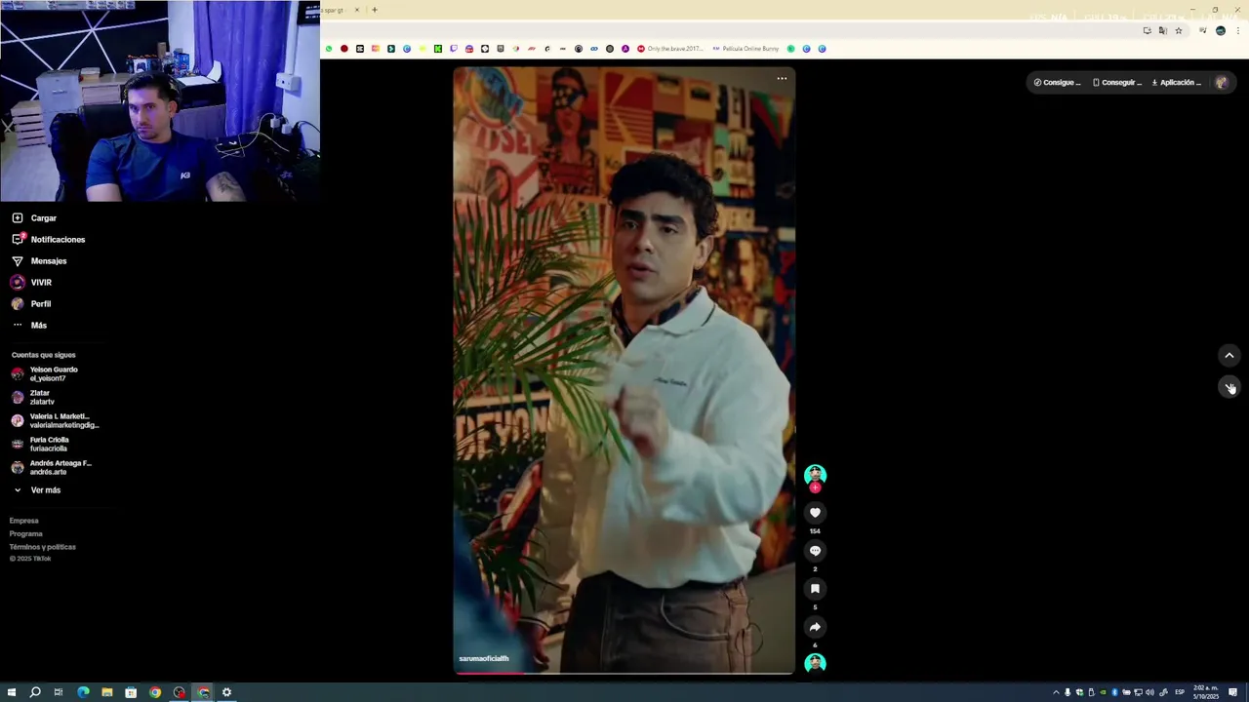The height and width of the screenshot is (702, 1249).
Task: Go to the VIVIR live section
Action: [x=31, y=283]
